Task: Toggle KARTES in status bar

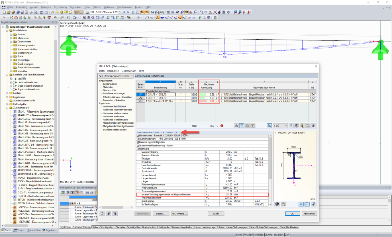Action: coord(259,235)
